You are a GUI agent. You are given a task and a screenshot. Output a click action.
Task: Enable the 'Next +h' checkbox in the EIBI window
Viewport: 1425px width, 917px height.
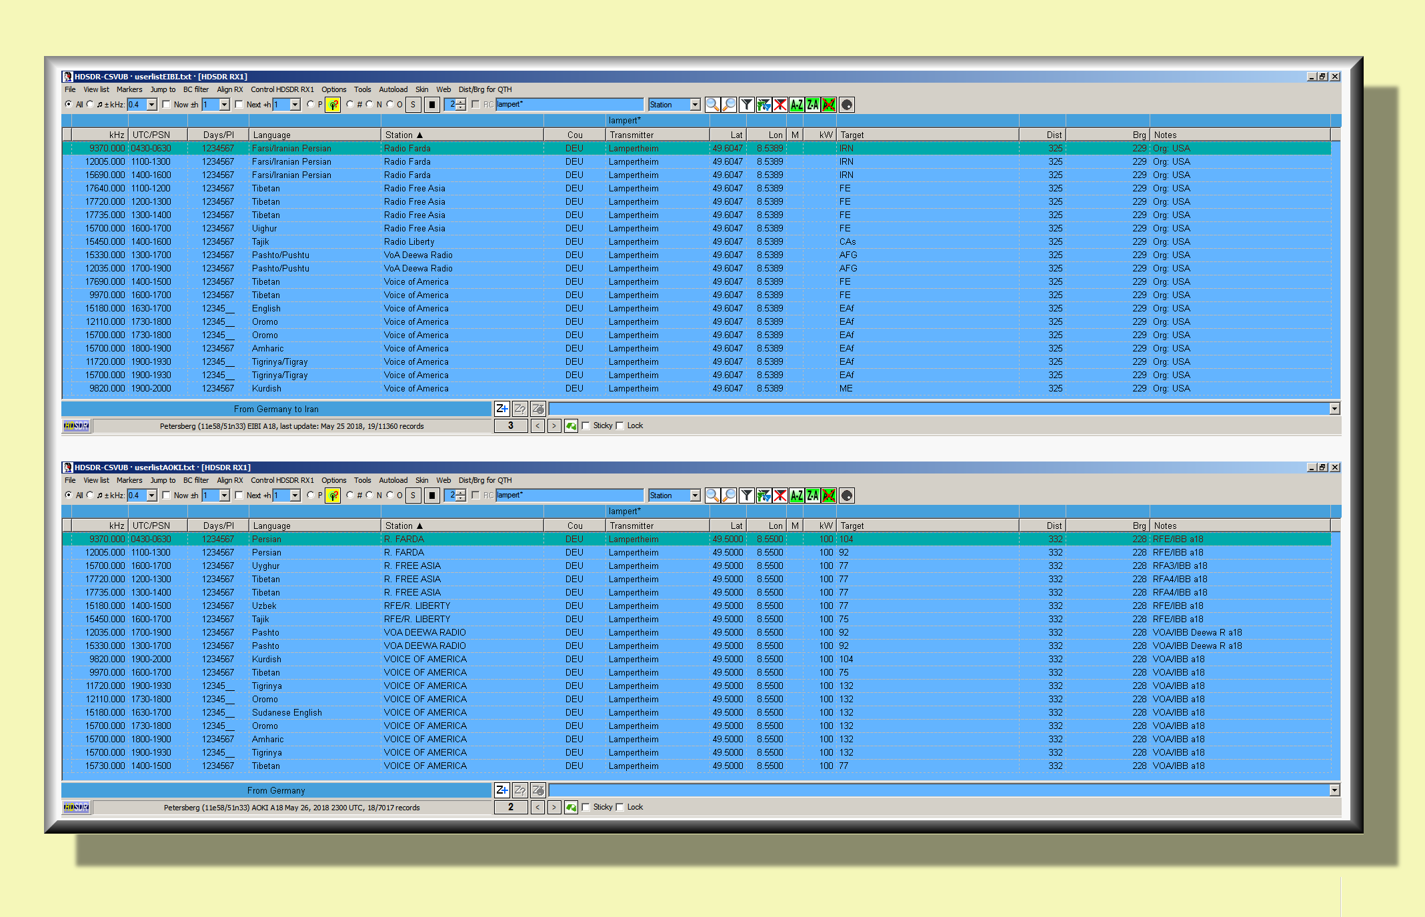(x=239, y=104)
